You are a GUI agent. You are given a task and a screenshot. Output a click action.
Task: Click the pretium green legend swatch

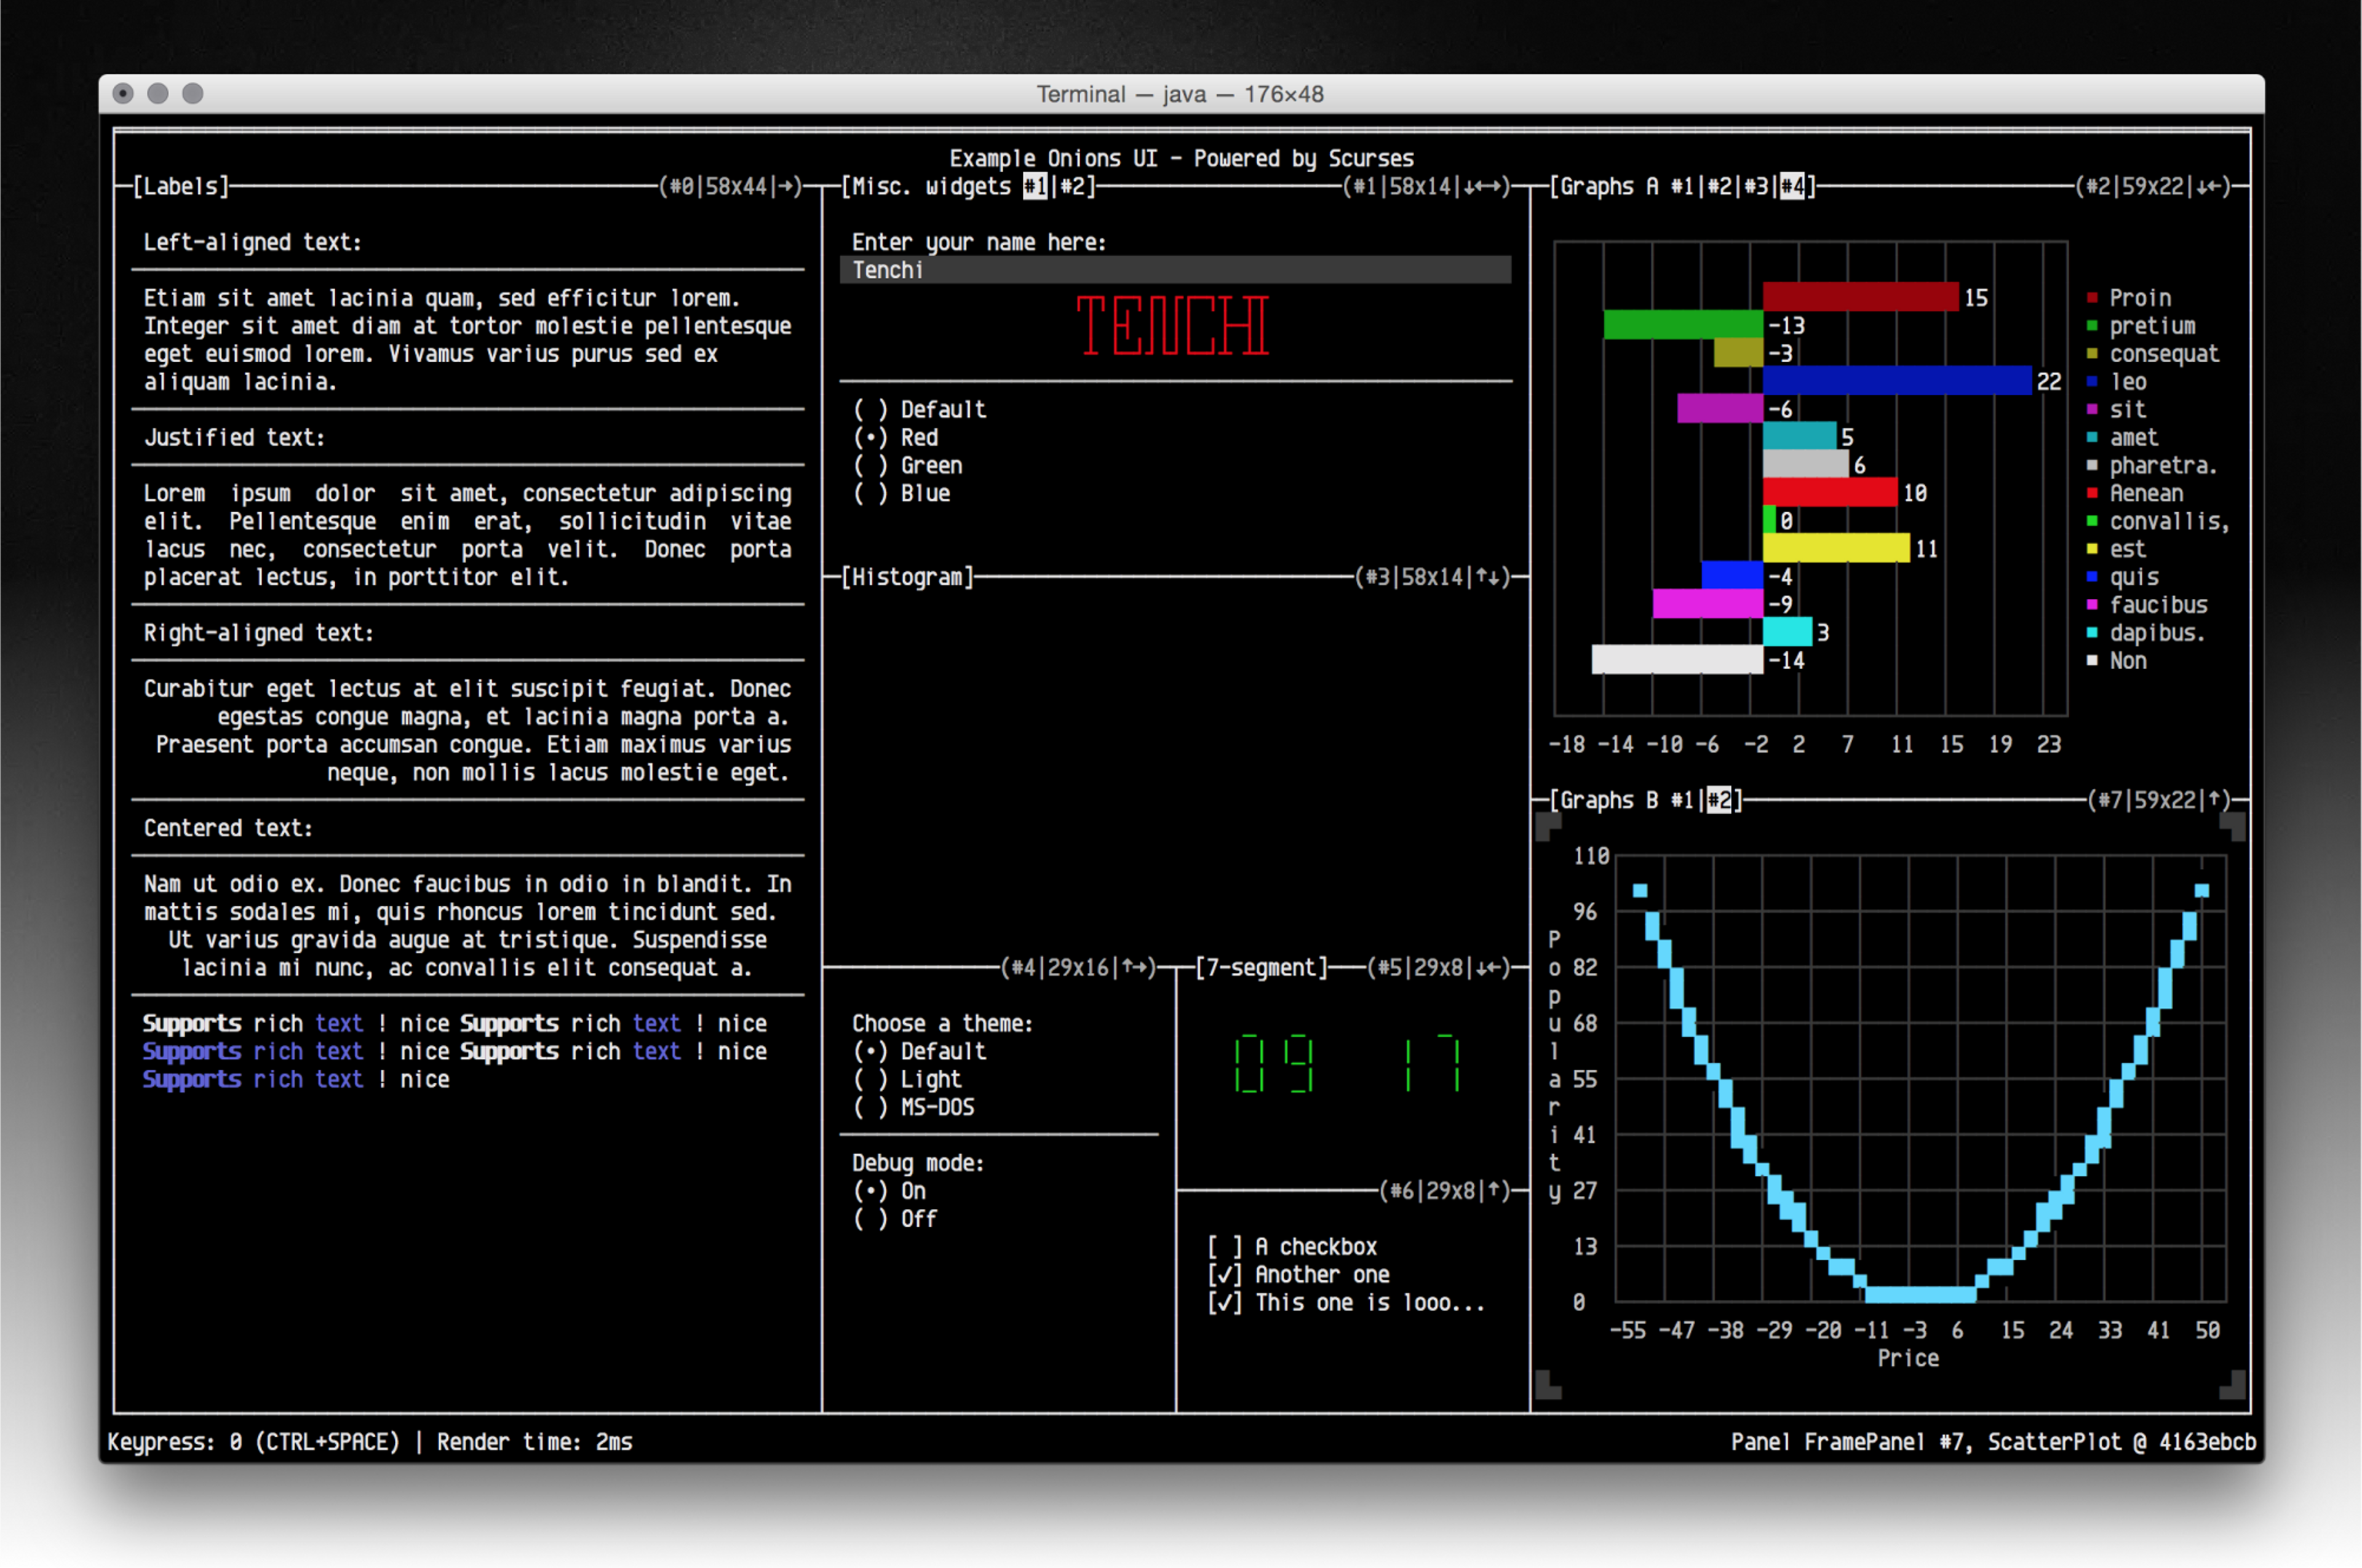click(x=2092, y=326)
